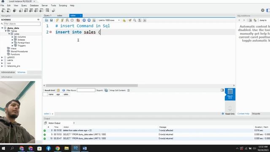Screen dimensions: 270x152
Task: Click the commit transaction checkmark icon
Action: click(x=84, y=20)
